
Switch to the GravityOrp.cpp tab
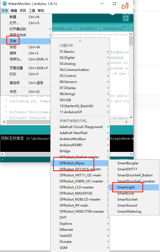coord(112,29)
